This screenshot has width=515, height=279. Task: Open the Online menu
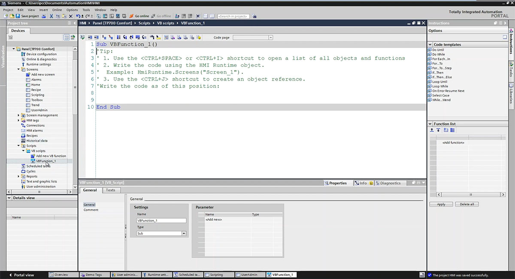tap(57, 9)
